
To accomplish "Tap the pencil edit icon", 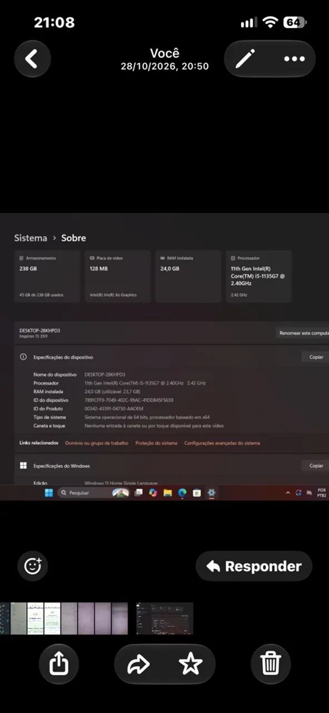I will [245, 58].
